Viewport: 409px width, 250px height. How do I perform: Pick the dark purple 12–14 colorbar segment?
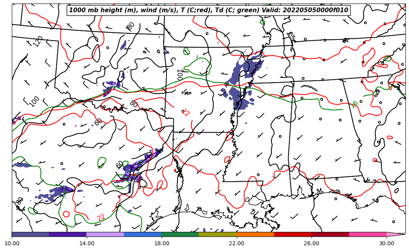(x=67, y=234)
